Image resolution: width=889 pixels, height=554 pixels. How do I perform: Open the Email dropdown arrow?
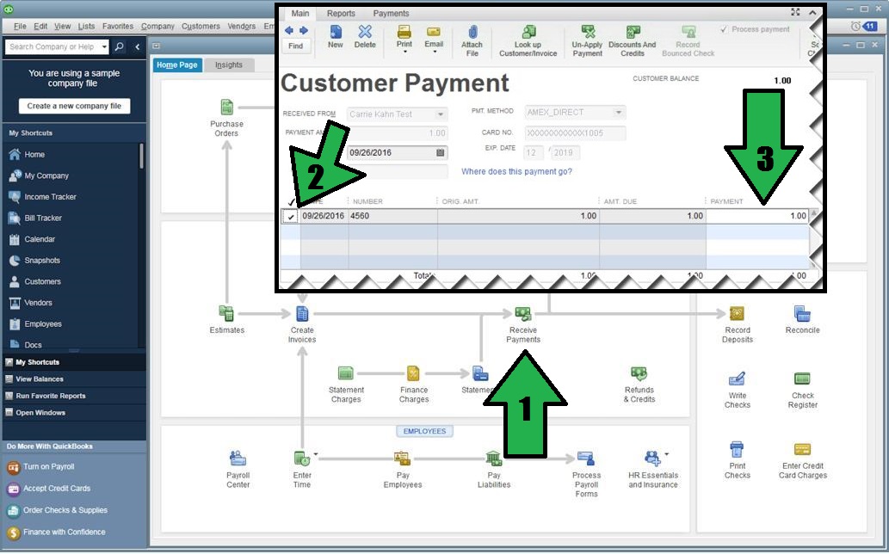[435, 52]
